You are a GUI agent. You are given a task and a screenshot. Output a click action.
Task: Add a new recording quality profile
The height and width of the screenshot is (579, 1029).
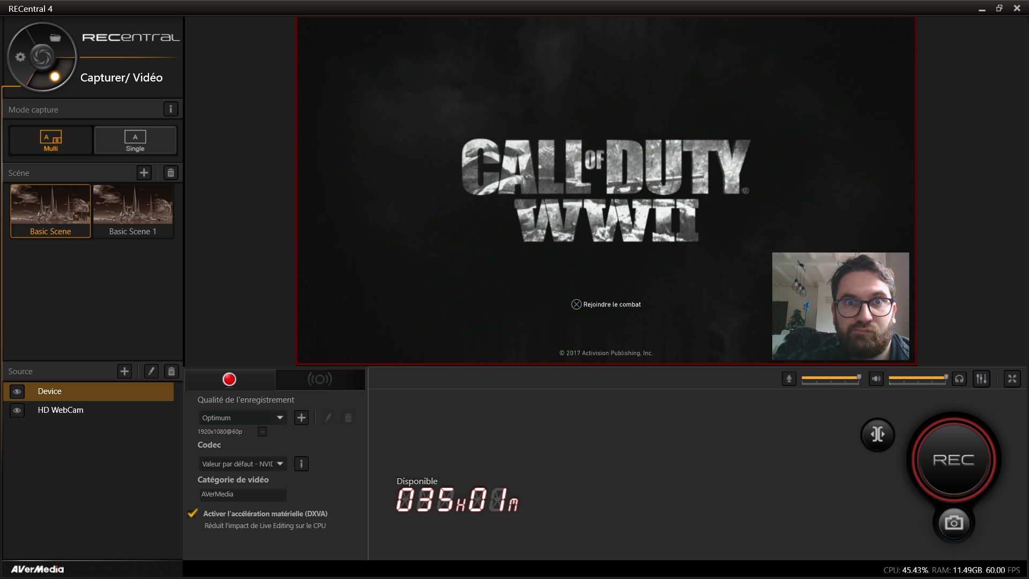click(x=302, y=418)
